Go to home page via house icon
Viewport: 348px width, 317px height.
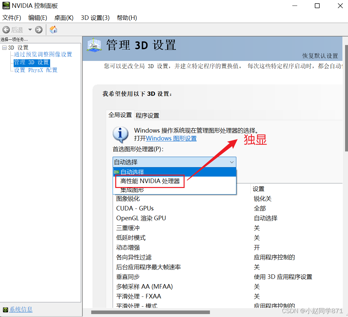coord(53,30)
